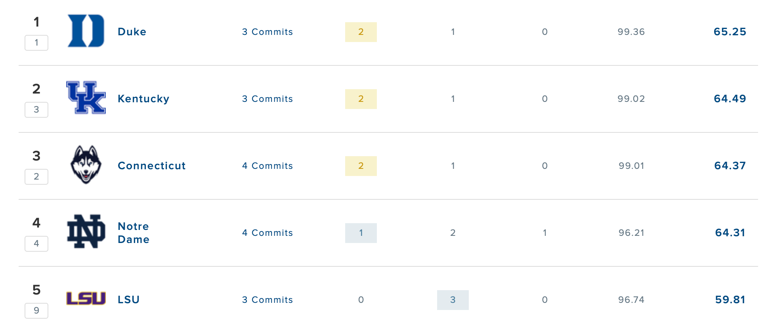View Notre Dame's 4 Commits list
Image resolution: width=768 pixels, height=329 pixels.
[267, 233]
